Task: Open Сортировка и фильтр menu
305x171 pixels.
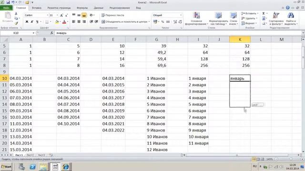Action: click(x=276, y=19)
